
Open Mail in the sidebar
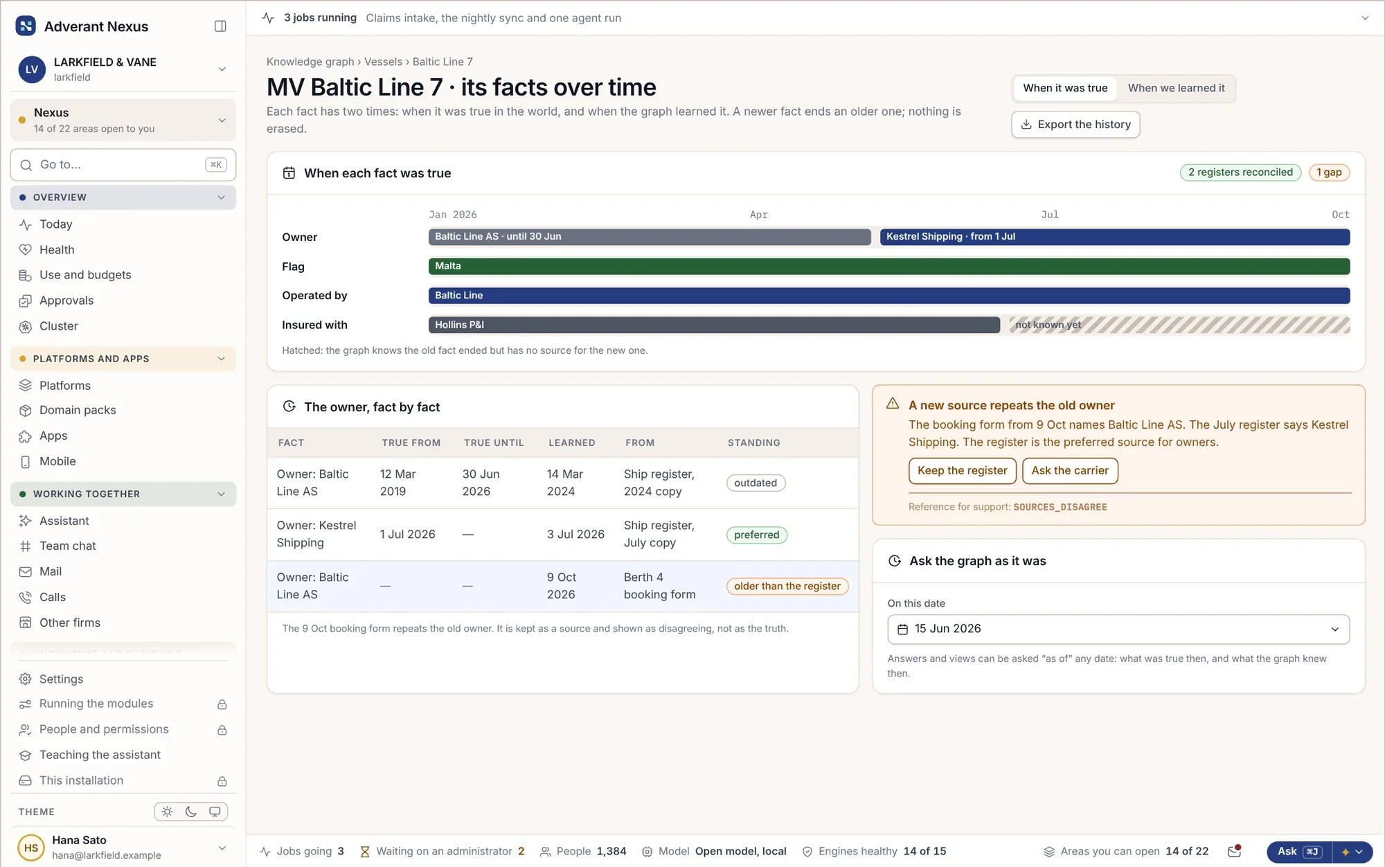coord(123,571)
